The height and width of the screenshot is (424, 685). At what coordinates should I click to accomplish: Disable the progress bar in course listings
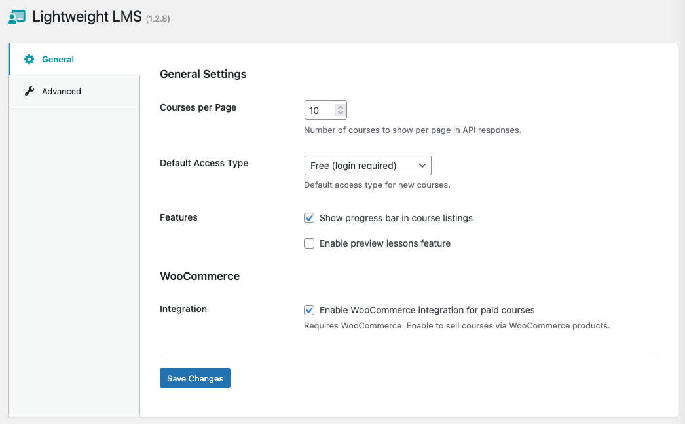[308, 218]
